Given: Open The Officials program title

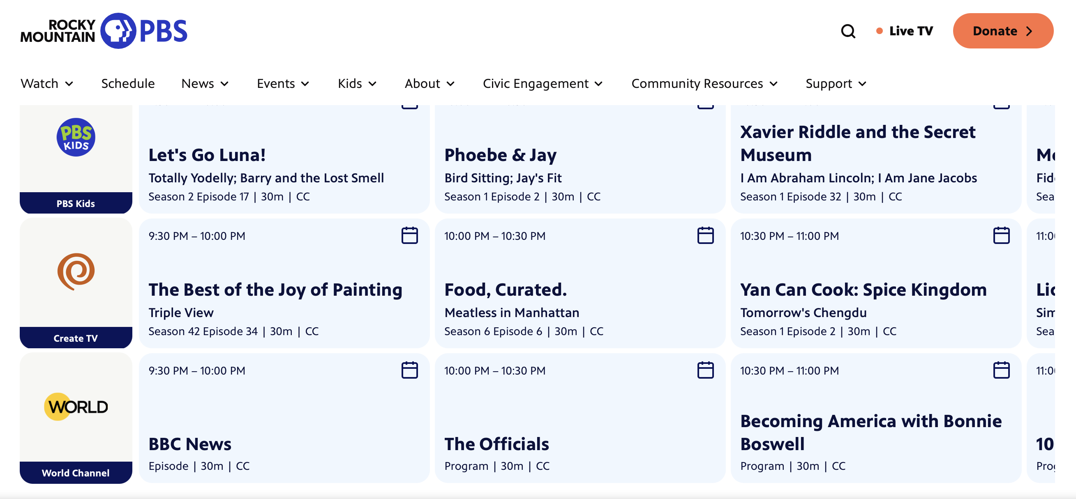Looking at the screenshot, I should [496, 444].
